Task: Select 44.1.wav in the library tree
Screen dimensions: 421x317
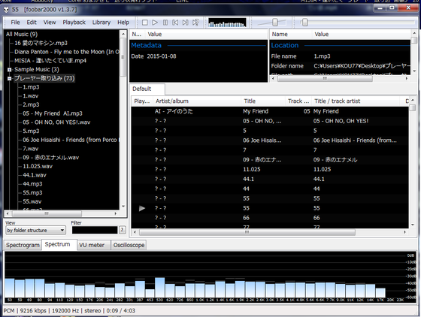Action: point(35,175)
